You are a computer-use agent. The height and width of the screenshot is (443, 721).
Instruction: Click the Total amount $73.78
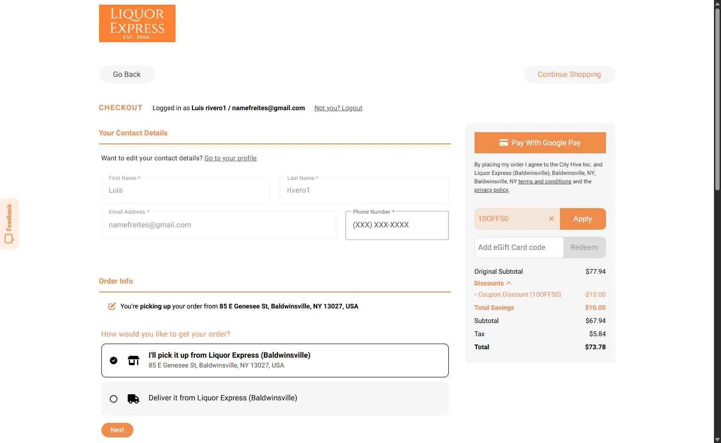coord(595,347)
